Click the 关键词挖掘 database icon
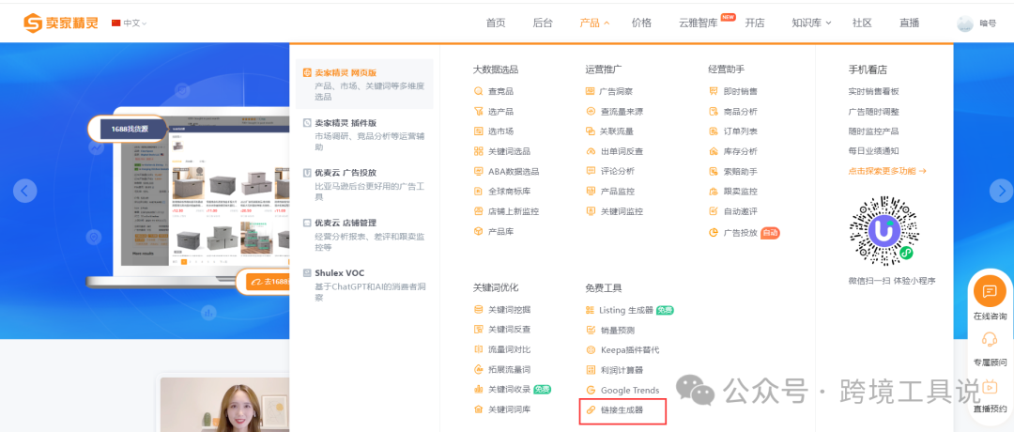The height and width of the screenshot is (432, 1014). pyautogui.click(x=479, y=310)
